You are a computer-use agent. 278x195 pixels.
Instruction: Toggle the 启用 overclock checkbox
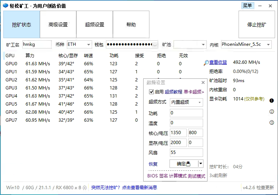(x=152, y=92)
